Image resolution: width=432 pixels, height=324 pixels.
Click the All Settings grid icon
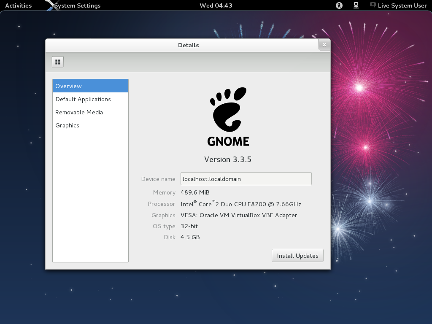[58, 62]
